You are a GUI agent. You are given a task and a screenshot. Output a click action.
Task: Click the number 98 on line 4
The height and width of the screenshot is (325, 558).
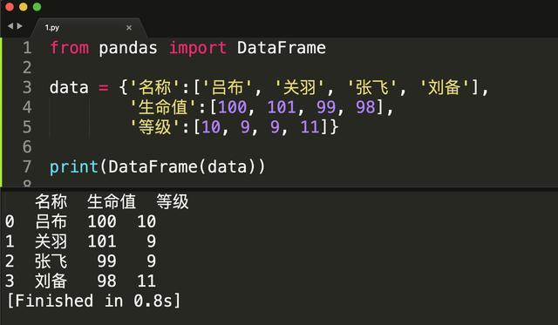click(365, 107)
